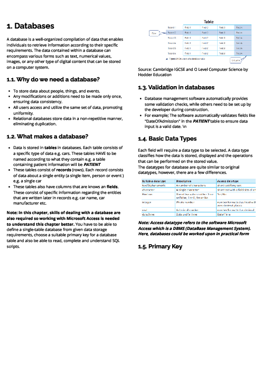Click heading "1.3. Validation in databases"

[176, 87]
